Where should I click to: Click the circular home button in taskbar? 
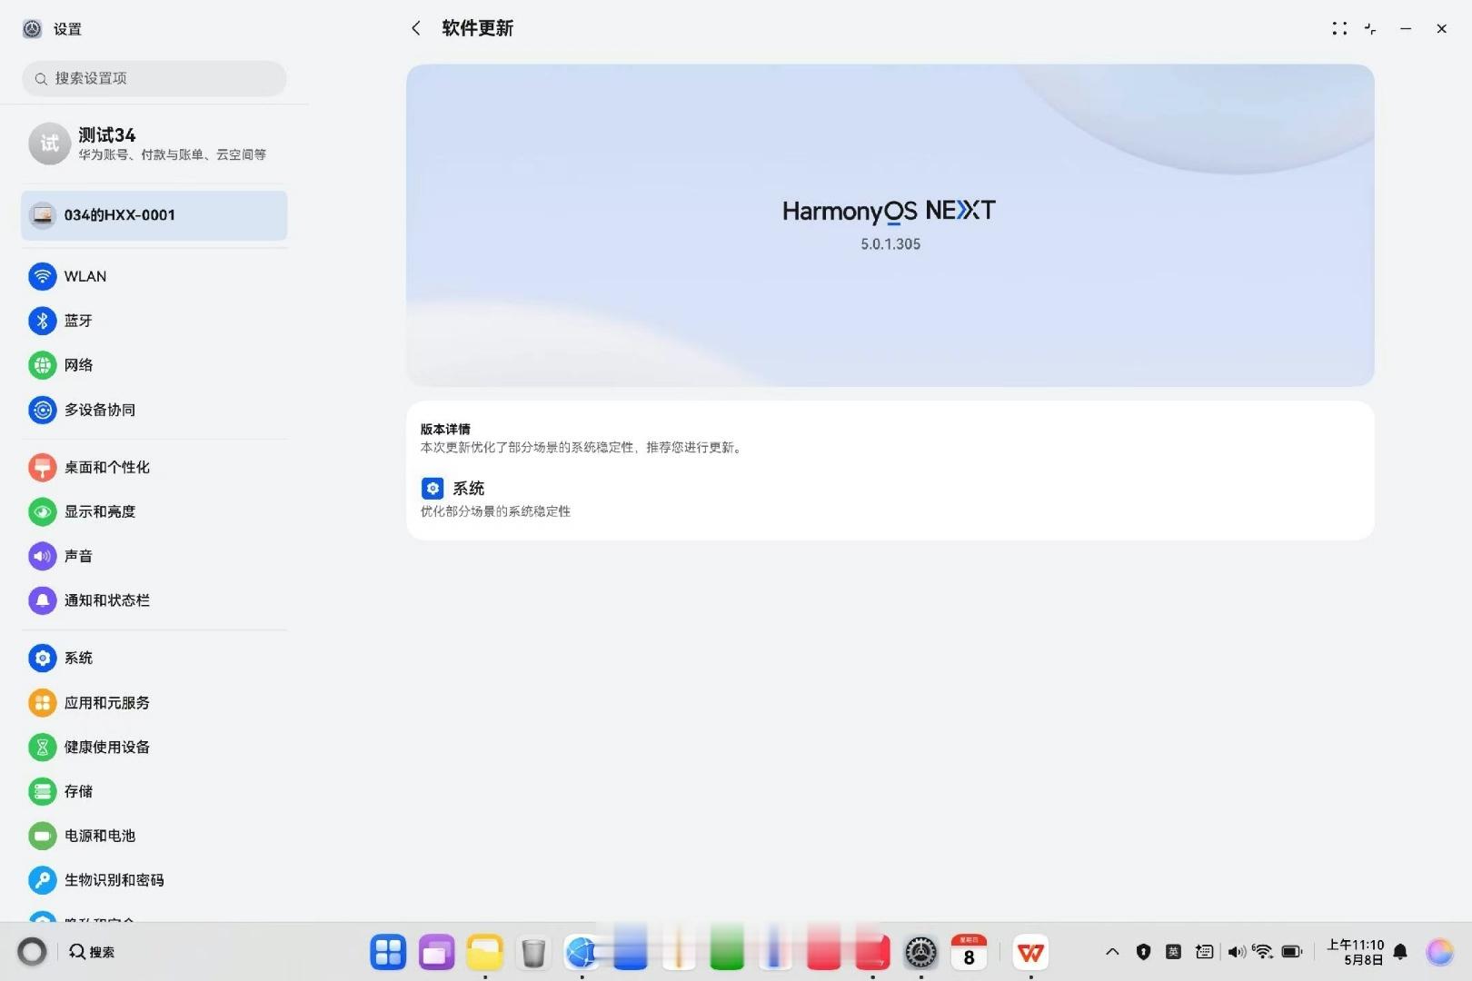[32, 951]
